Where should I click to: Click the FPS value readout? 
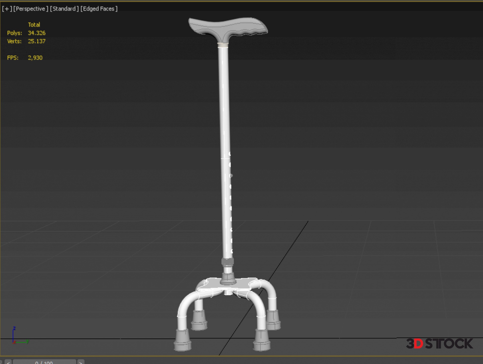35,58
